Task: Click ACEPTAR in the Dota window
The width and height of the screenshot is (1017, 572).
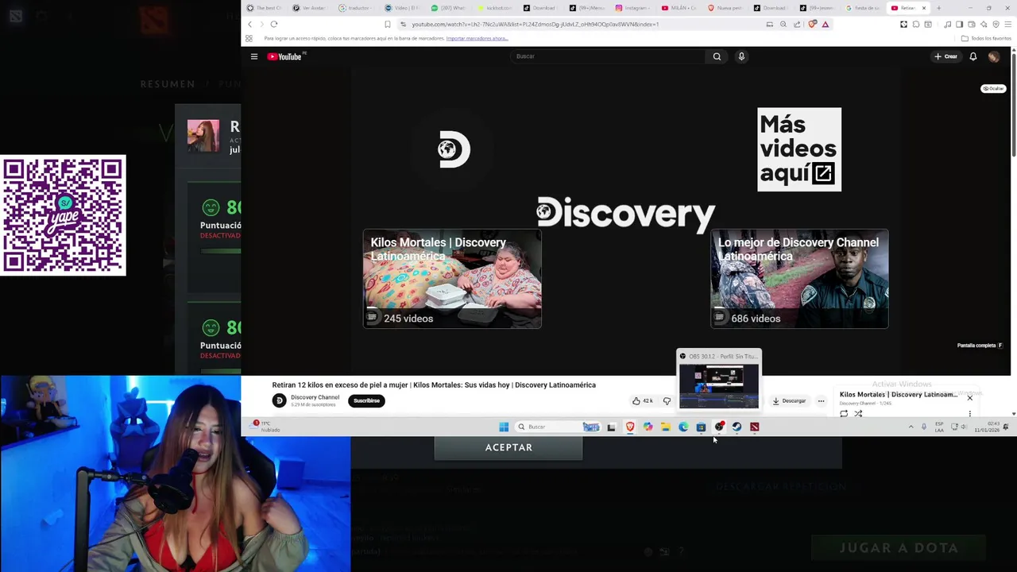Action: pos(508,447)
